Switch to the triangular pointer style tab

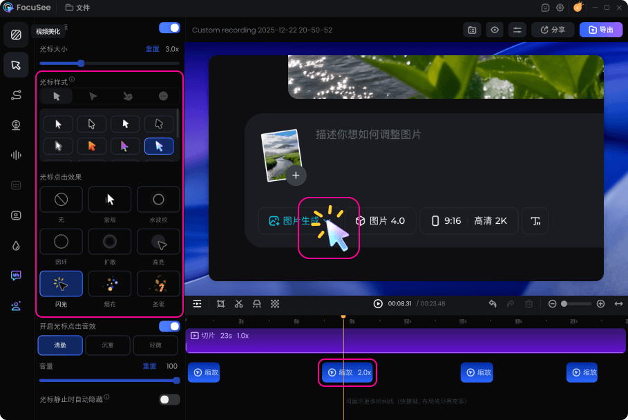(x=93, y=96)
